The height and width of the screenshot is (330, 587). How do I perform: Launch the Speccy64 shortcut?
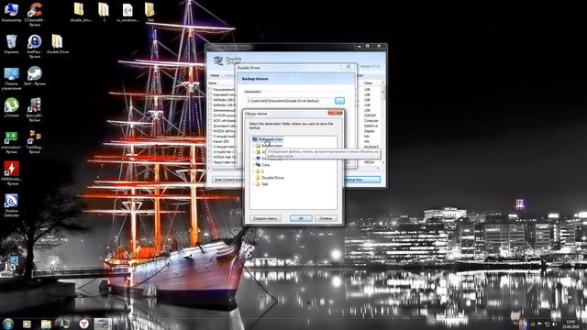click(x=35, y=110)
